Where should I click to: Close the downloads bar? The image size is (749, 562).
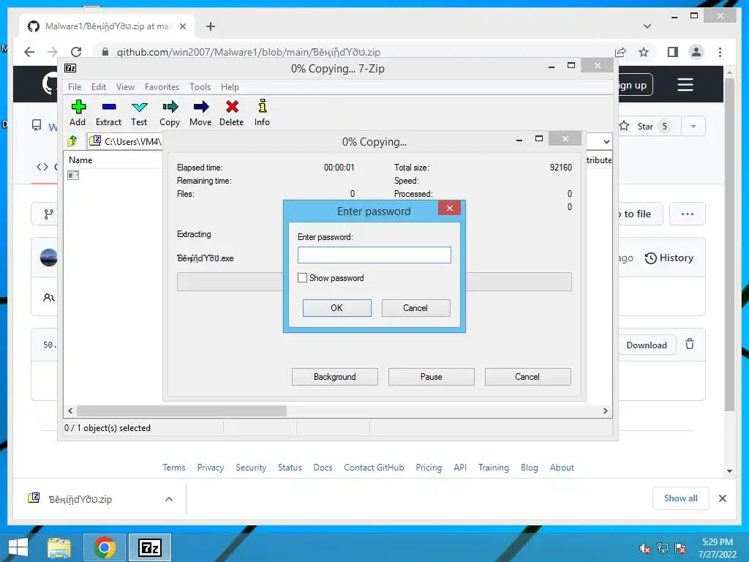[x=722, y=498]
